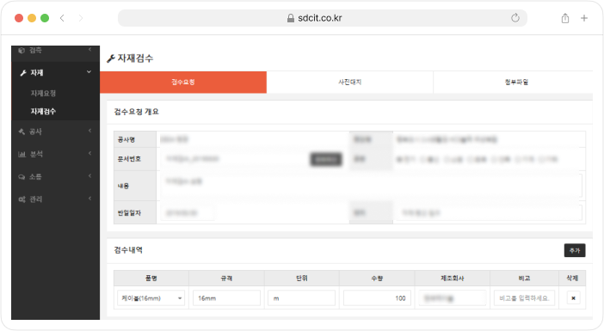Click the dark button beside the 문서번호 field
604x331 pixels.
[326, 159]
